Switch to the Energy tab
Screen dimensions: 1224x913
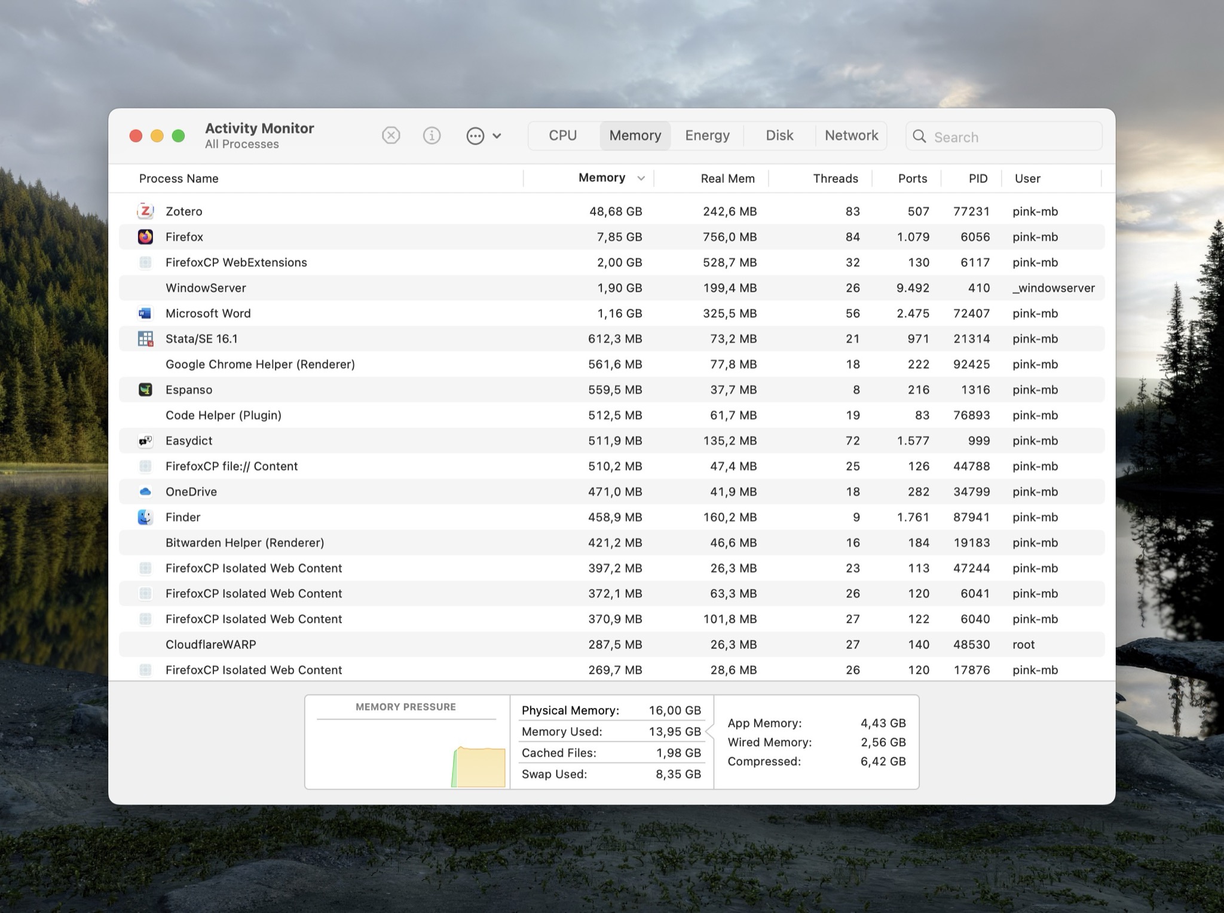coord(707,136)
